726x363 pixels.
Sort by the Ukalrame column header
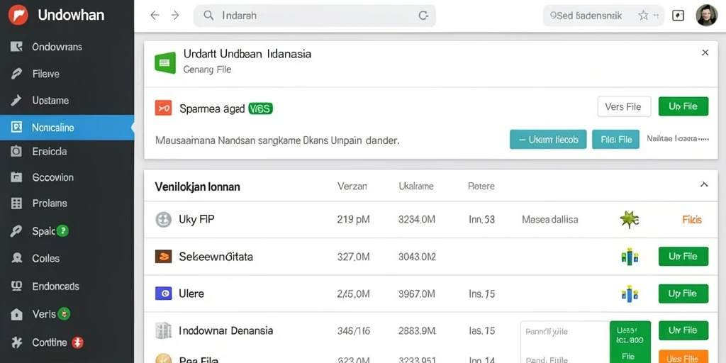(416, 186)
